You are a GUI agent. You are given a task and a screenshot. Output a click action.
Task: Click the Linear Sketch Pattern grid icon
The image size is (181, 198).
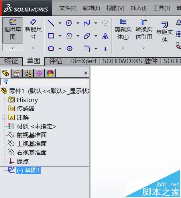pos(178,34)
